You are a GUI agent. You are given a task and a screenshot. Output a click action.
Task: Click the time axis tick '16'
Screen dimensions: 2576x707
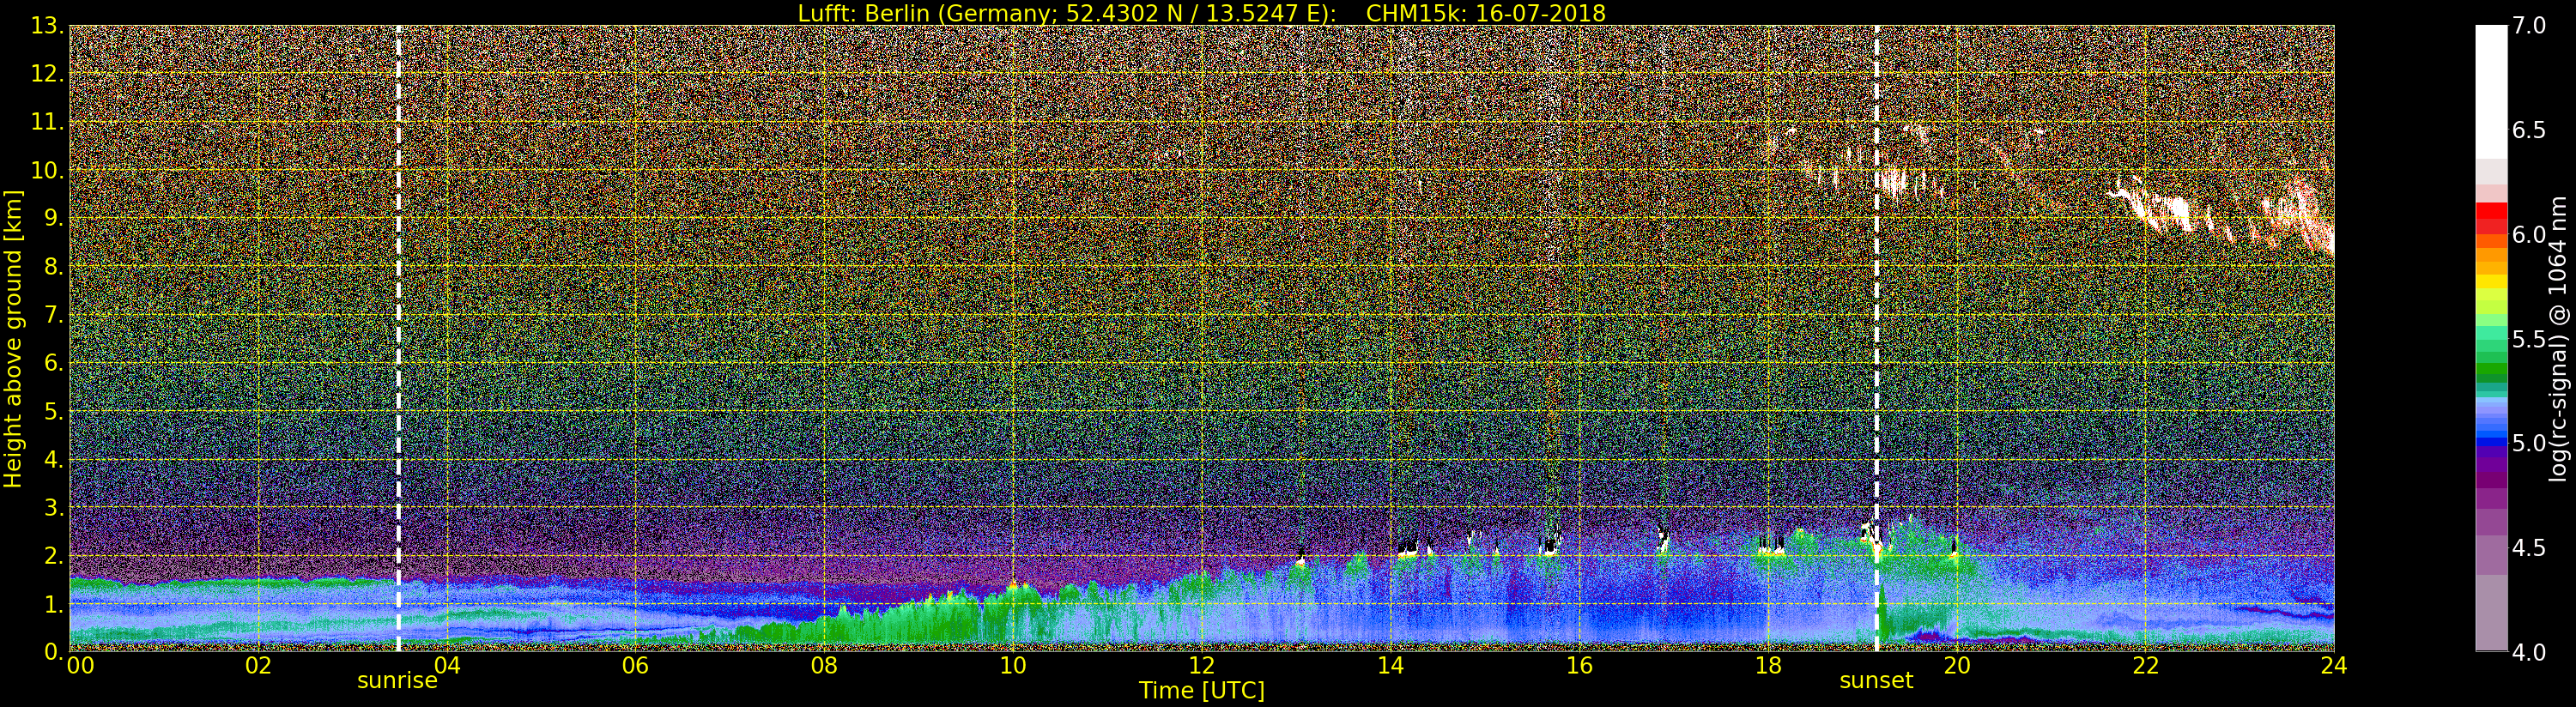tap(1579, 666)
